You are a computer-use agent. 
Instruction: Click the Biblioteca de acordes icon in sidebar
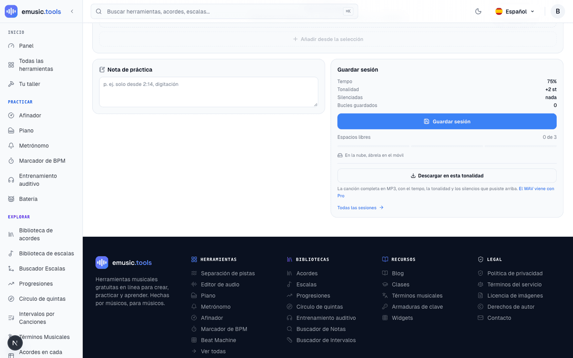(x=11, y=234)
